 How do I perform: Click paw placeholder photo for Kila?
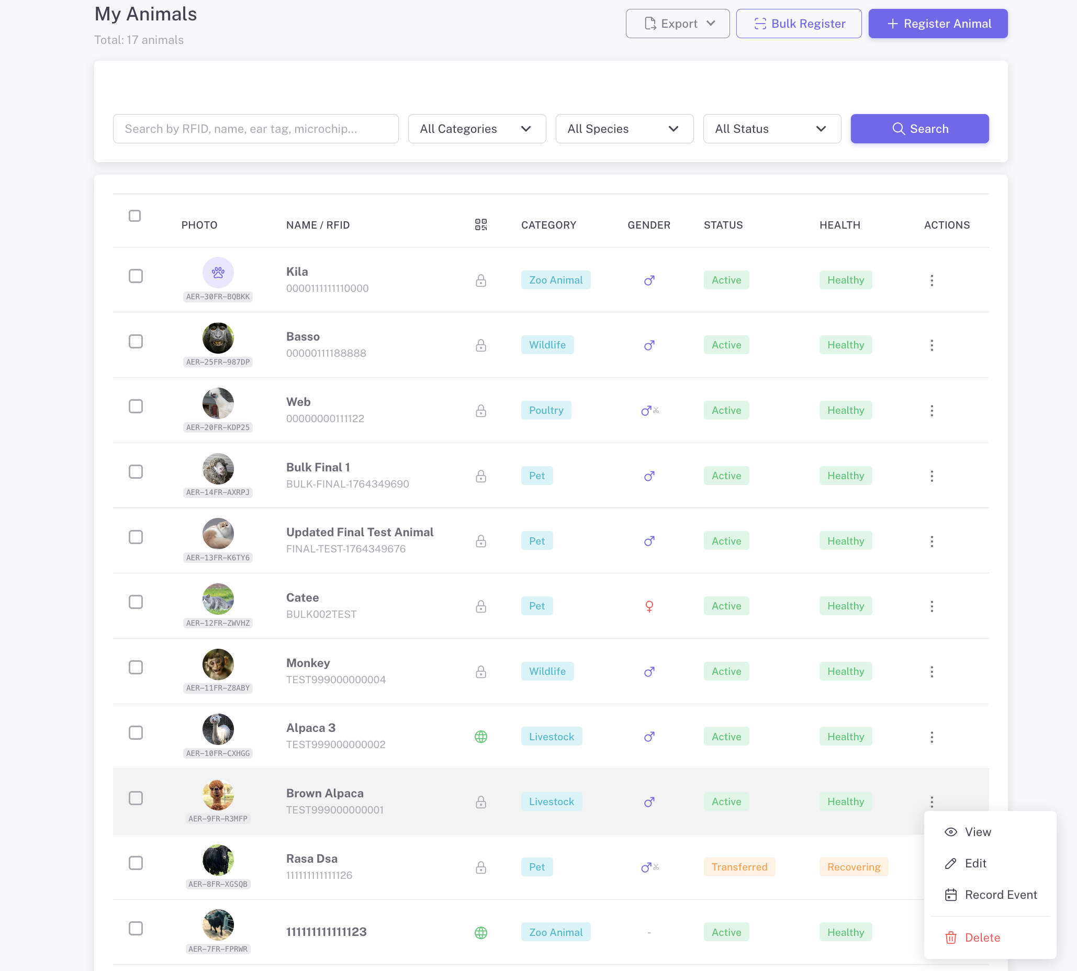[218, 273]
